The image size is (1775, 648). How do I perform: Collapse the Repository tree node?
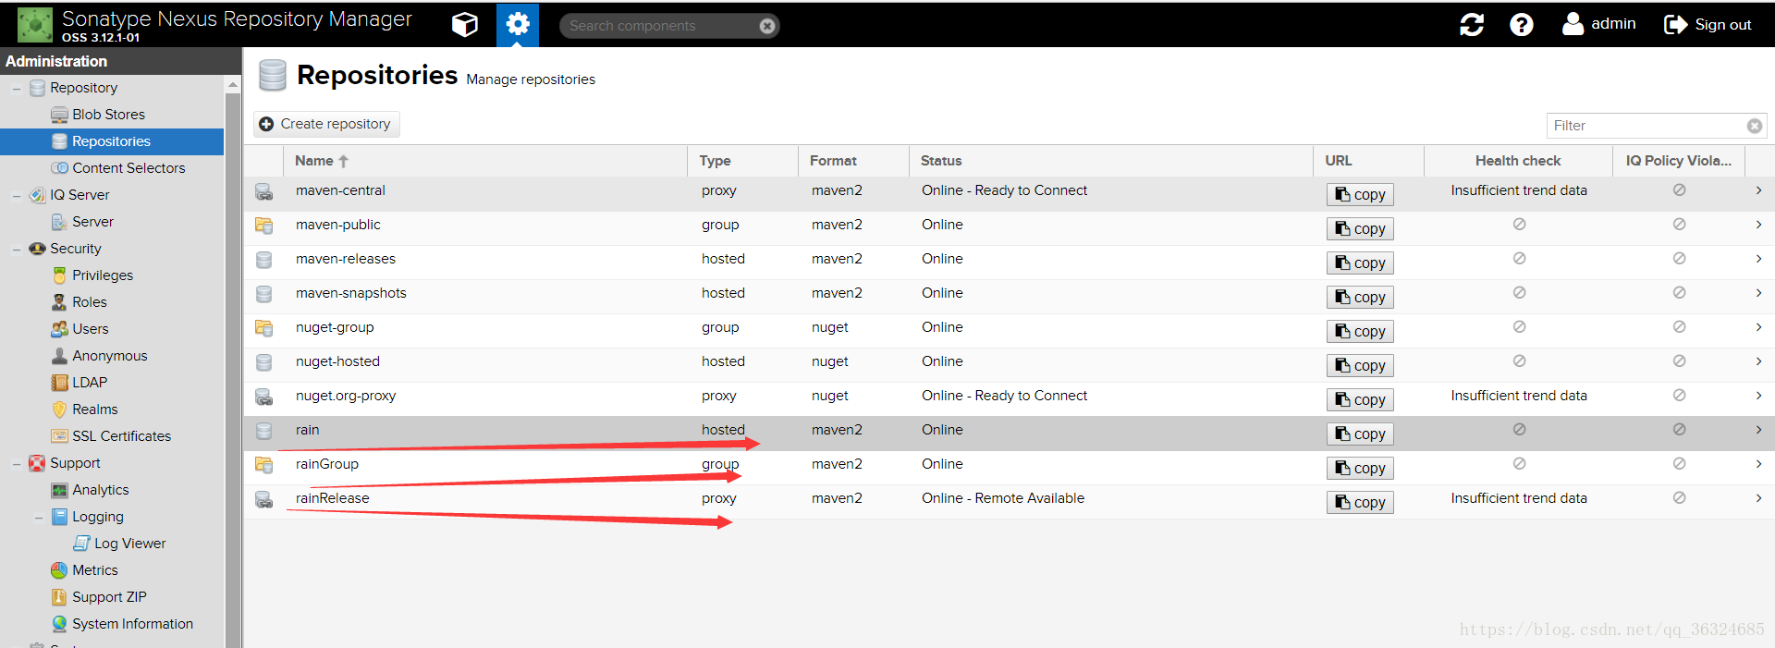tap(17, 89)
